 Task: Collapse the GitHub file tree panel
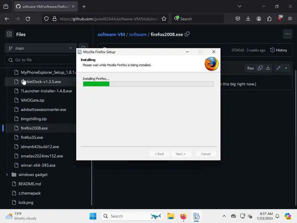(x=9, y=34)
